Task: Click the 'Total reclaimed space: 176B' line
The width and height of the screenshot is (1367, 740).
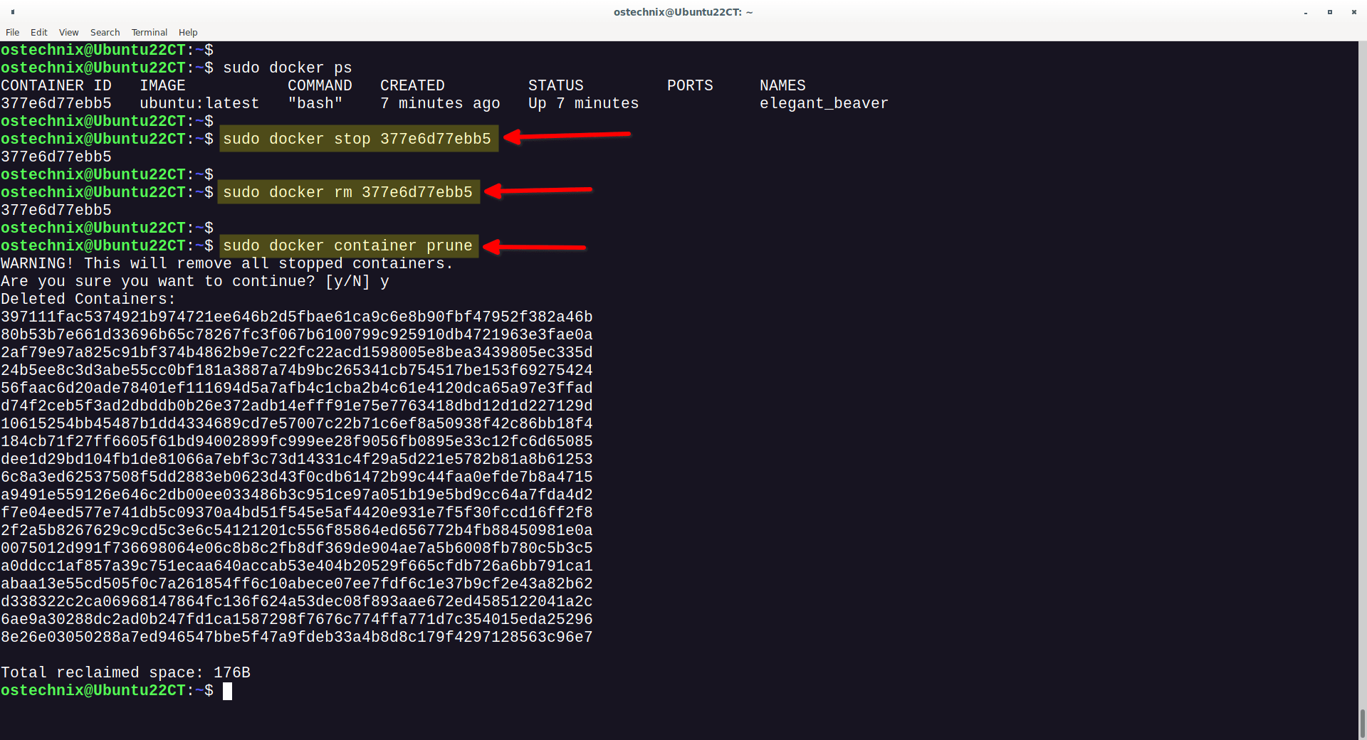Action: coord(125,673)
